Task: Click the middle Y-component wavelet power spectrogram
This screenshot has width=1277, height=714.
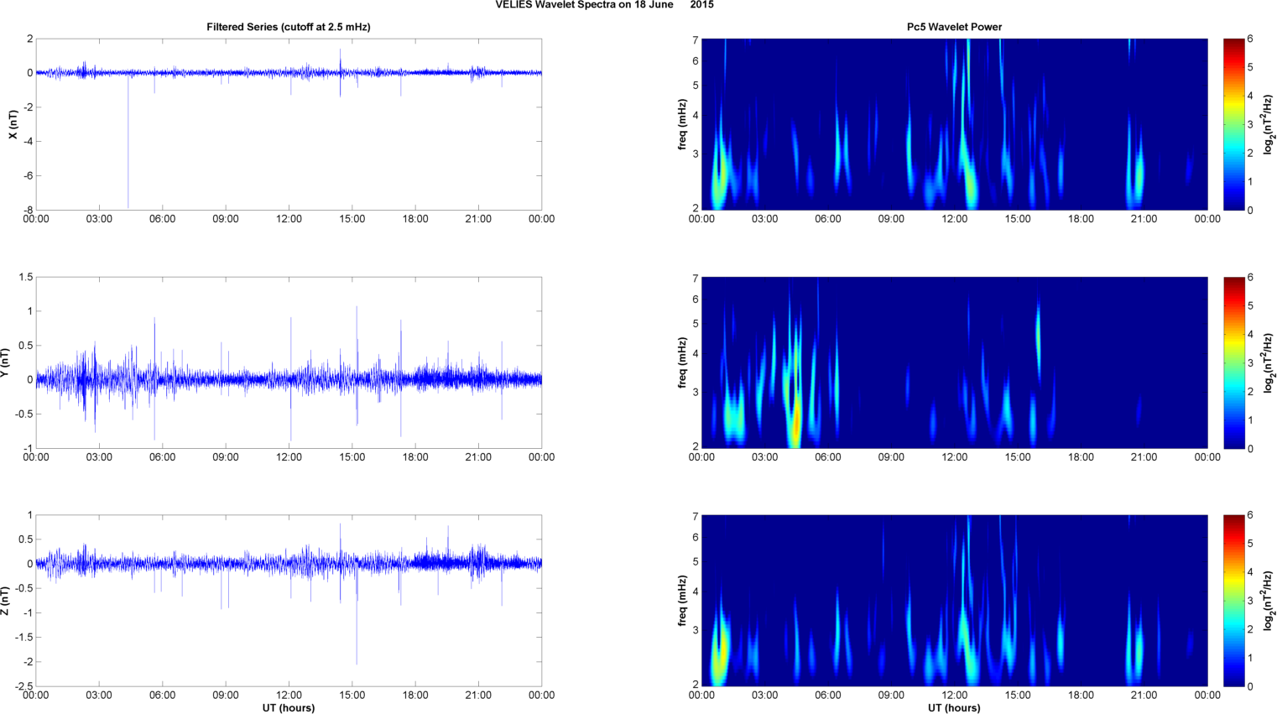Action: pos(954,362)
